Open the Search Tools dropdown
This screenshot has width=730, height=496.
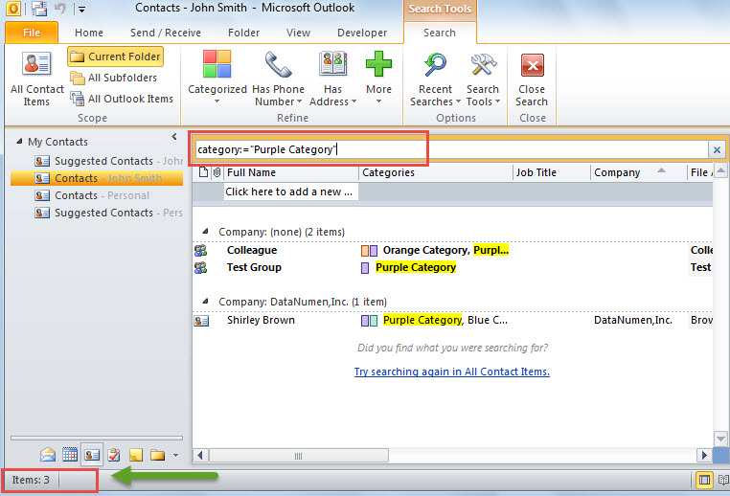tap(483, 78)
